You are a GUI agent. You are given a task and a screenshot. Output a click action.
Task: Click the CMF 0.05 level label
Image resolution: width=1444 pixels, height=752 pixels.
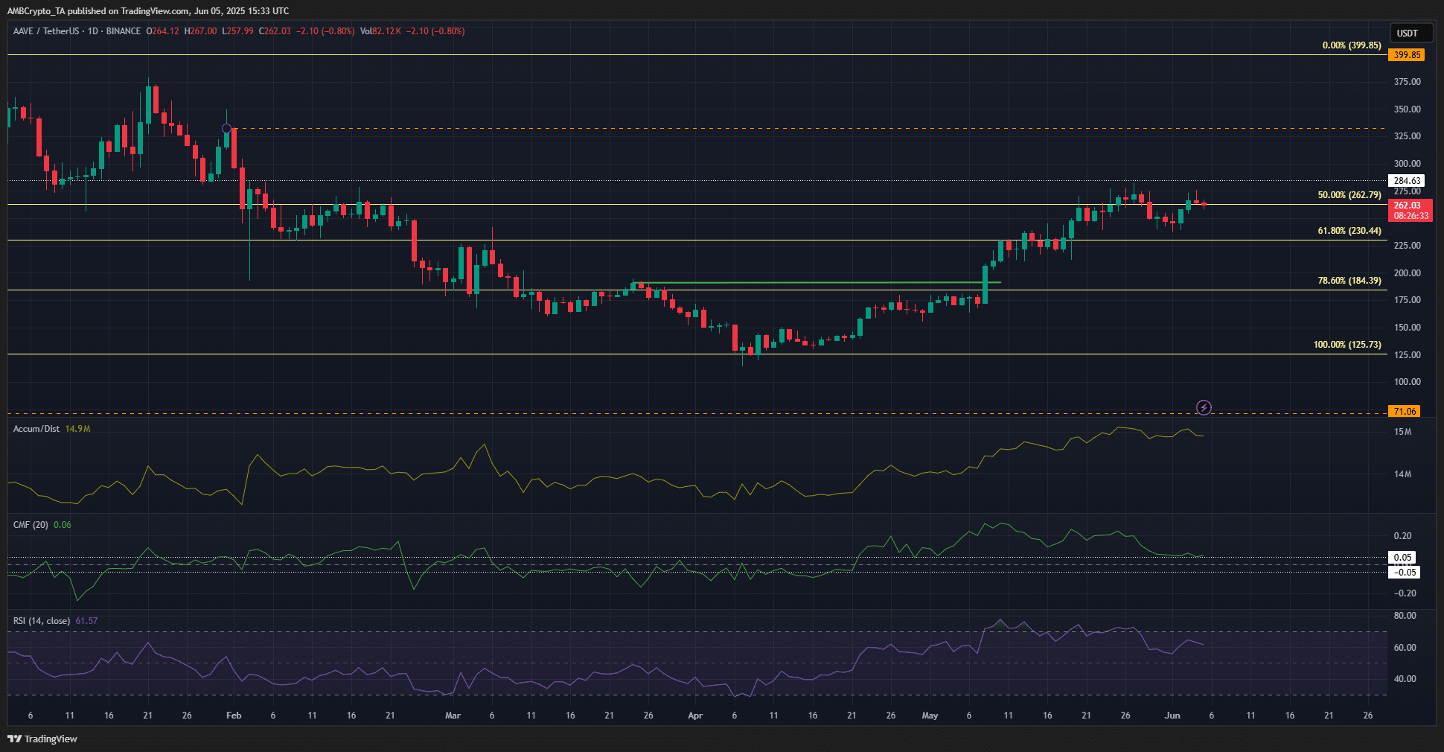(x=1402, y=558)
